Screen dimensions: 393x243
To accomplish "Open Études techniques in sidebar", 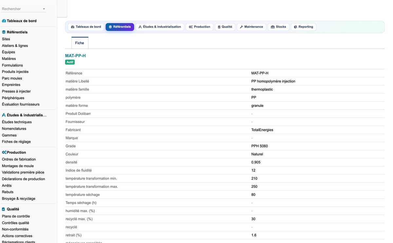I will tap(17, 122).
